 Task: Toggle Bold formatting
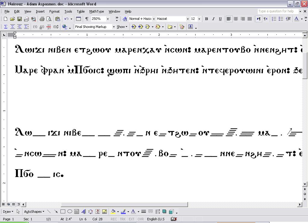point(206,19)
